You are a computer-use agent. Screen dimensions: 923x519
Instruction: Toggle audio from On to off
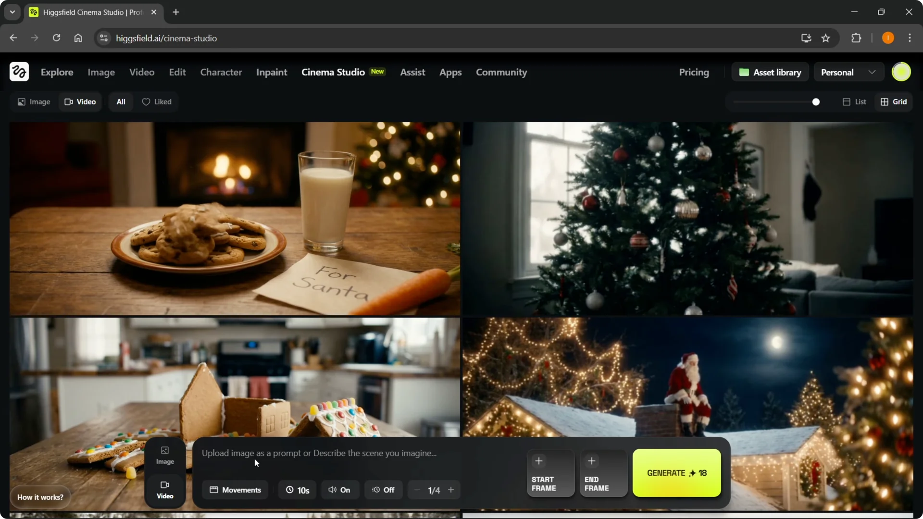point(340,490)
